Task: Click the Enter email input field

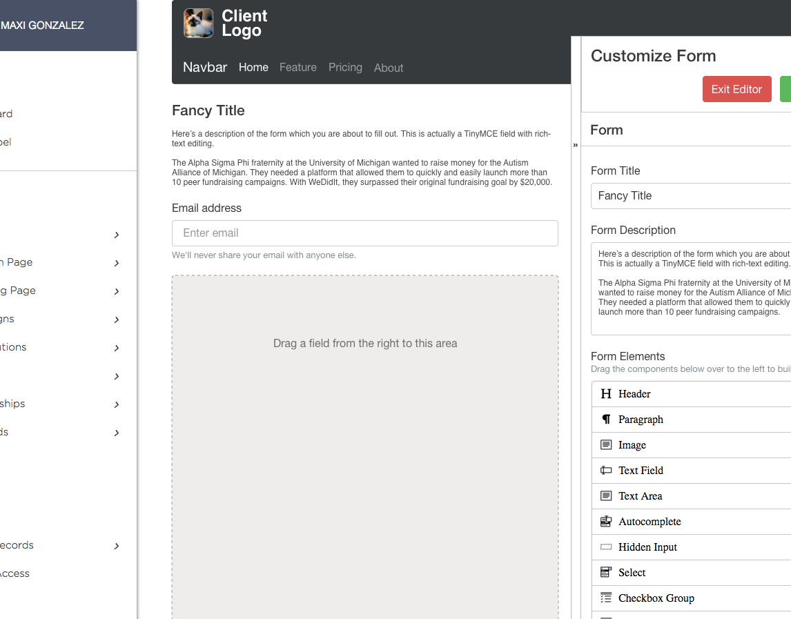Action: point(364,233)
